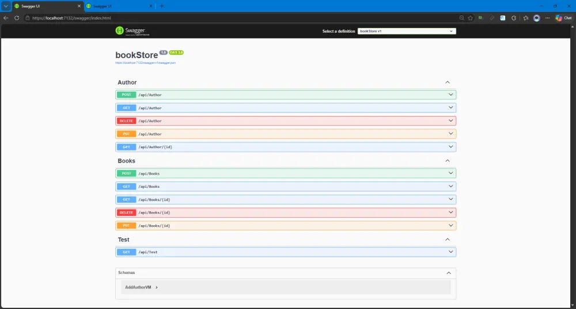Click the GET /api/Books/{id} path text

(154, 200)
